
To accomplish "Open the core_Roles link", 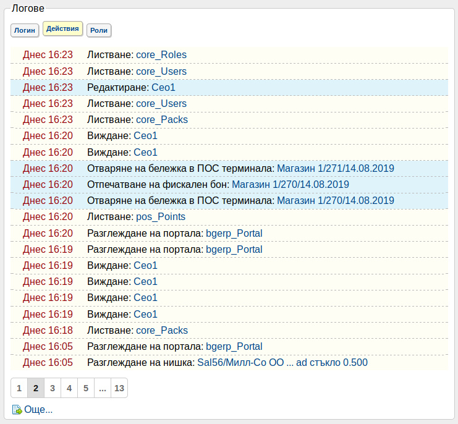I will point(161,55).
